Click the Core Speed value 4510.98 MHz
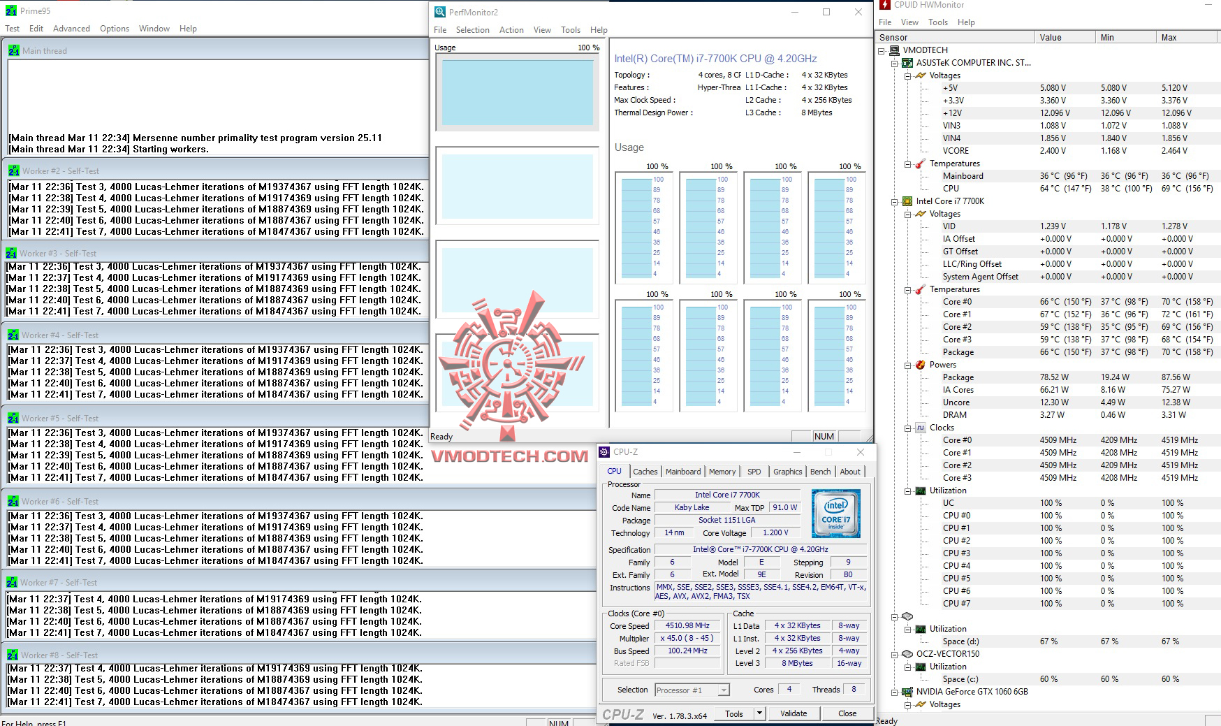Image resolution: width=1221 pixels, height=726 pixels. [x=687, y=626]
